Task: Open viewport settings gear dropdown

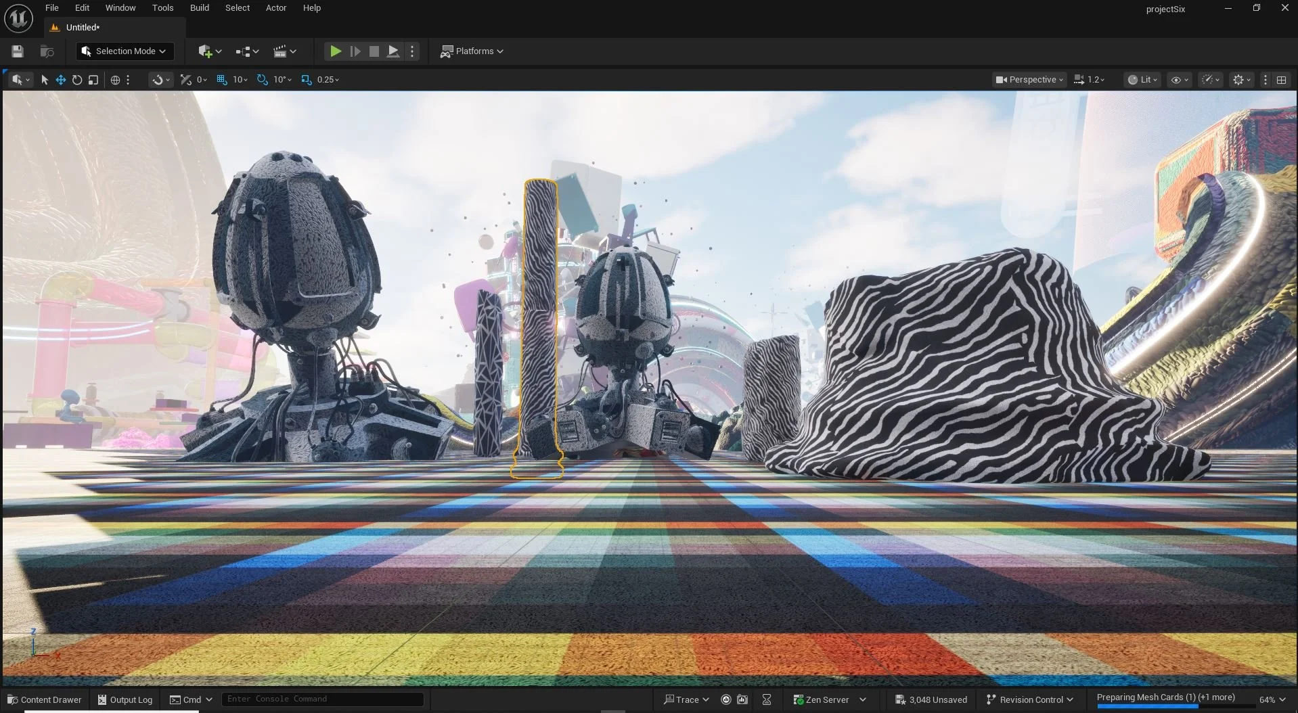Action: coord(1242,80)
